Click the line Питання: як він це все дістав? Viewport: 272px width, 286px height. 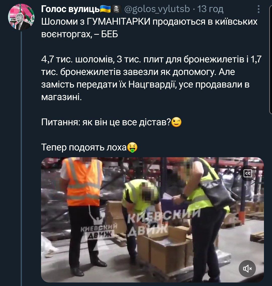point(106,122)
